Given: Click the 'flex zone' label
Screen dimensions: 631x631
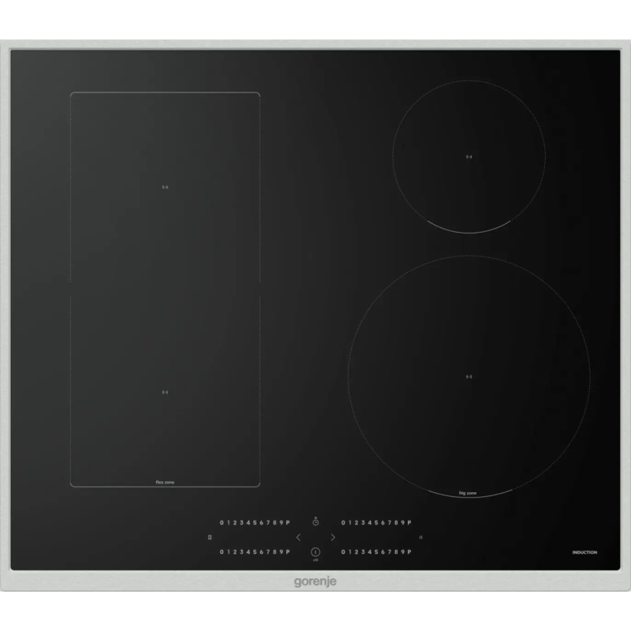Looking at the screenshot, I should (x=165, y=482).
